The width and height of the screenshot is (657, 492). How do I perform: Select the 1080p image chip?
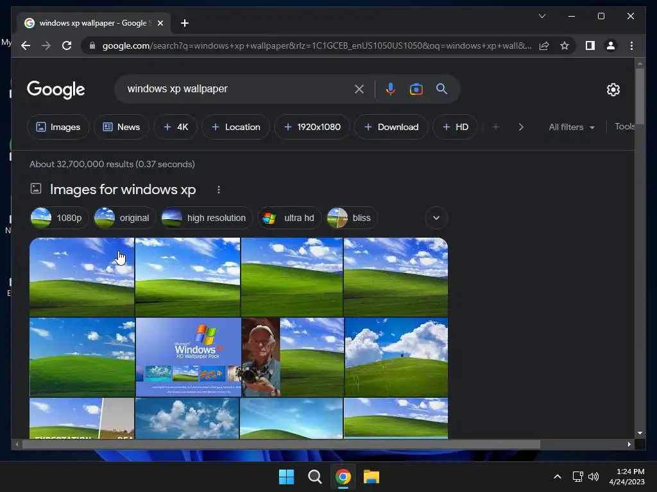point(59,218)
